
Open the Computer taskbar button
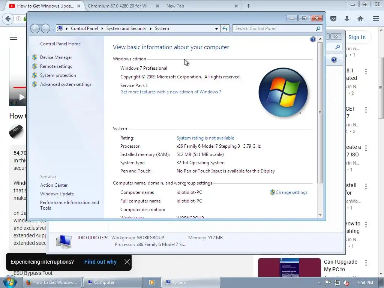click(x=112, y=282)
